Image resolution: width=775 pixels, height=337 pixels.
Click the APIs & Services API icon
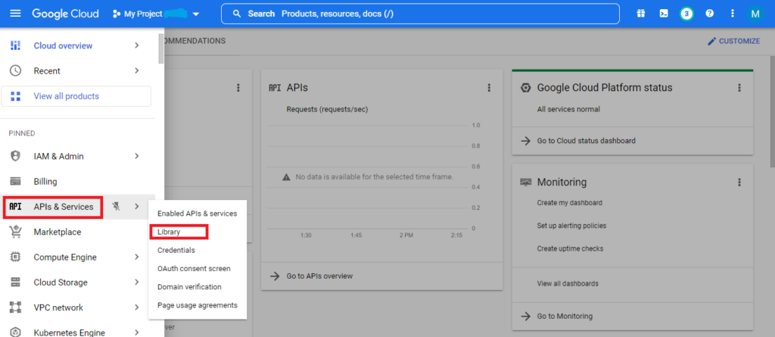click(x=15, y=207)
